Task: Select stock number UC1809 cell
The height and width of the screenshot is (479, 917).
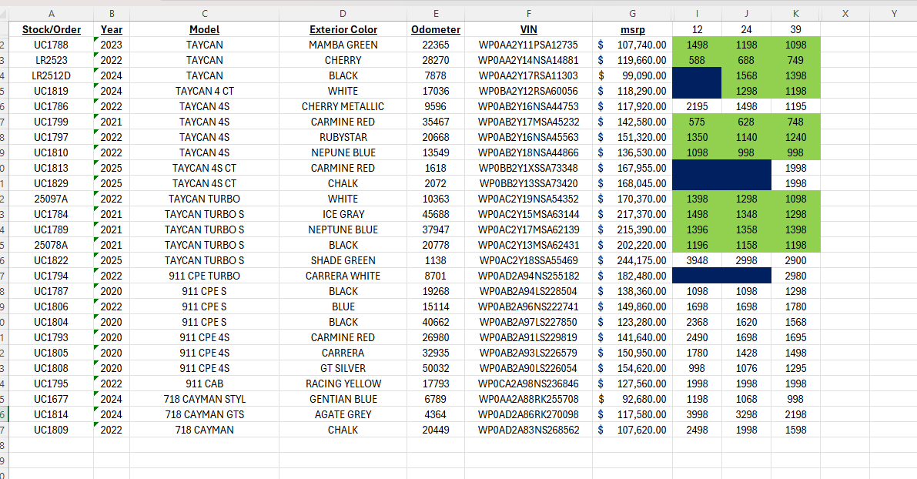Action: click(x=52, y=430)
